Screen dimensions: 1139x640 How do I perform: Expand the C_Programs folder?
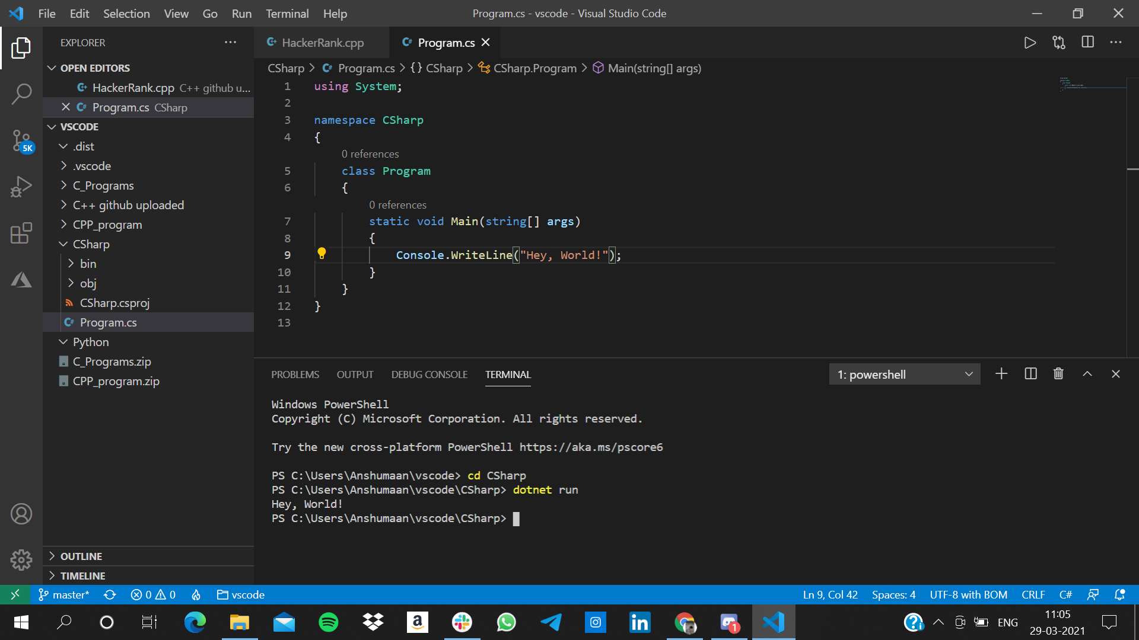click(x=103, y=185)
